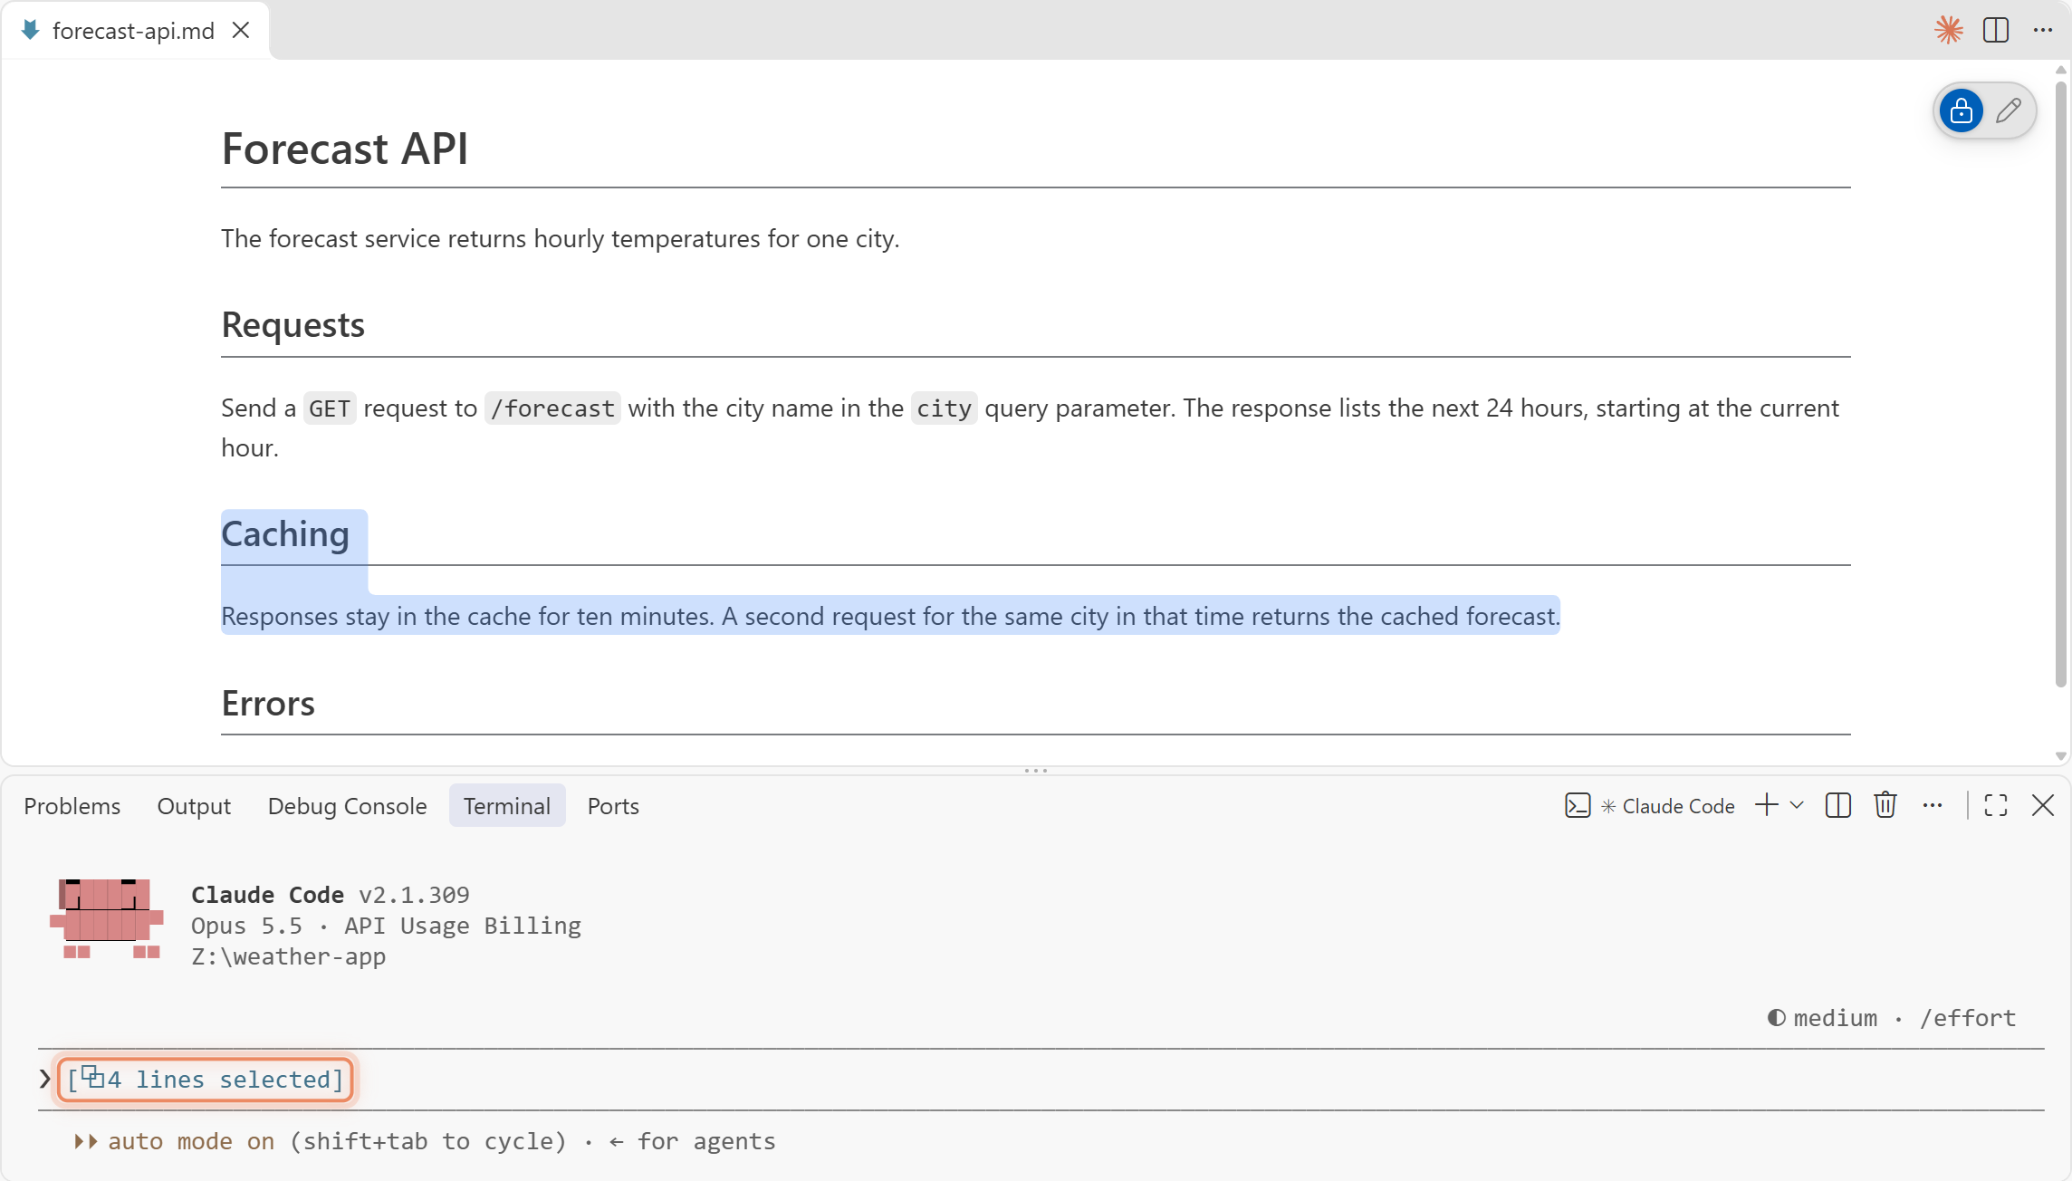Screen dimensions: 2072x1181
Task: Click the 'Opus 5.5 · API Usage Billing' line
Action: pos(386,926)
